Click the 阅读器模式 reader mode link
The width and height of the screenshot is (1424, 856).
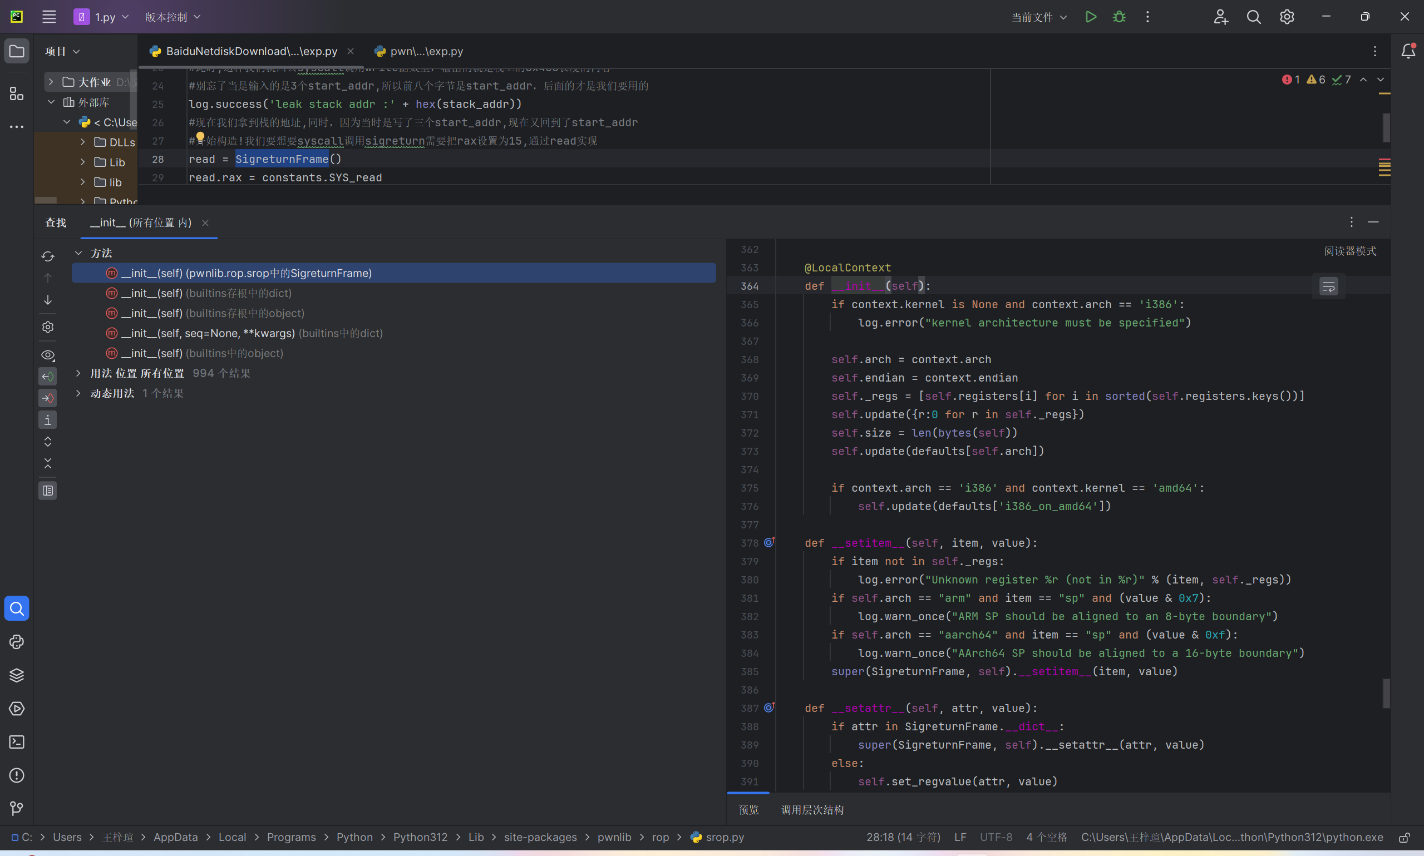[1349, 251]
